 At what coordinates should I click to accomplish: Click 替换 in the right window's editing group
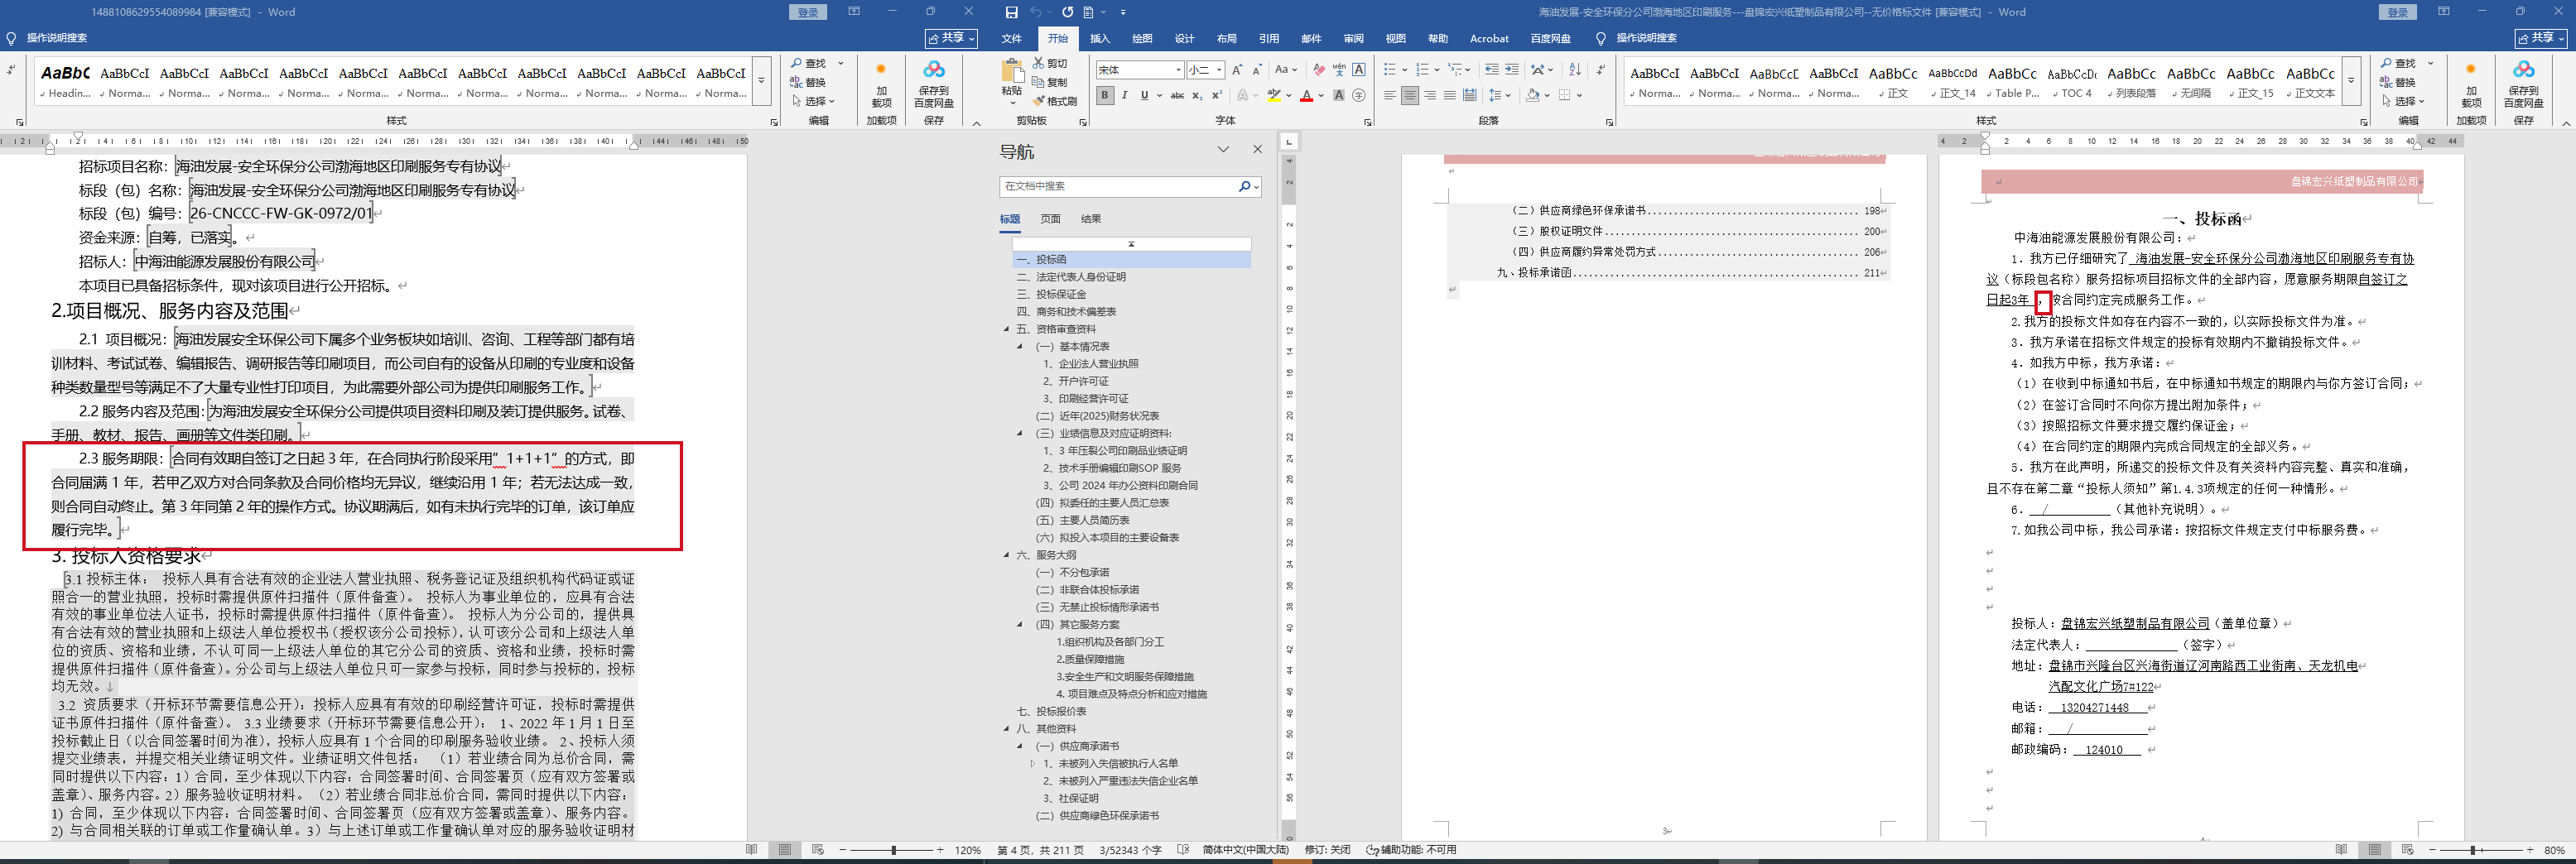2398,82
